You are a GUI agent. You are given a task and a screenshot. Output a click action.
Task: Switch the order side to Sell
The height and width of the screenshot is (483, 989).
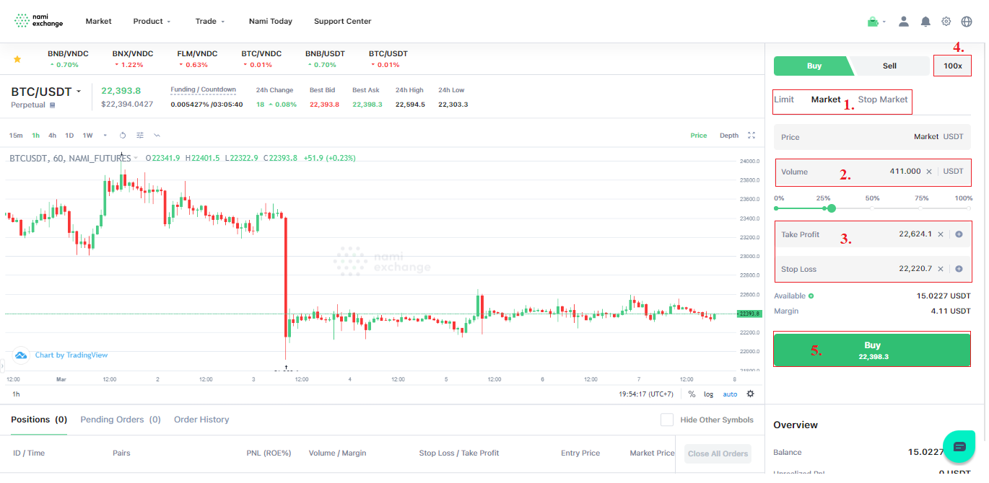click(x=889, y=66)
